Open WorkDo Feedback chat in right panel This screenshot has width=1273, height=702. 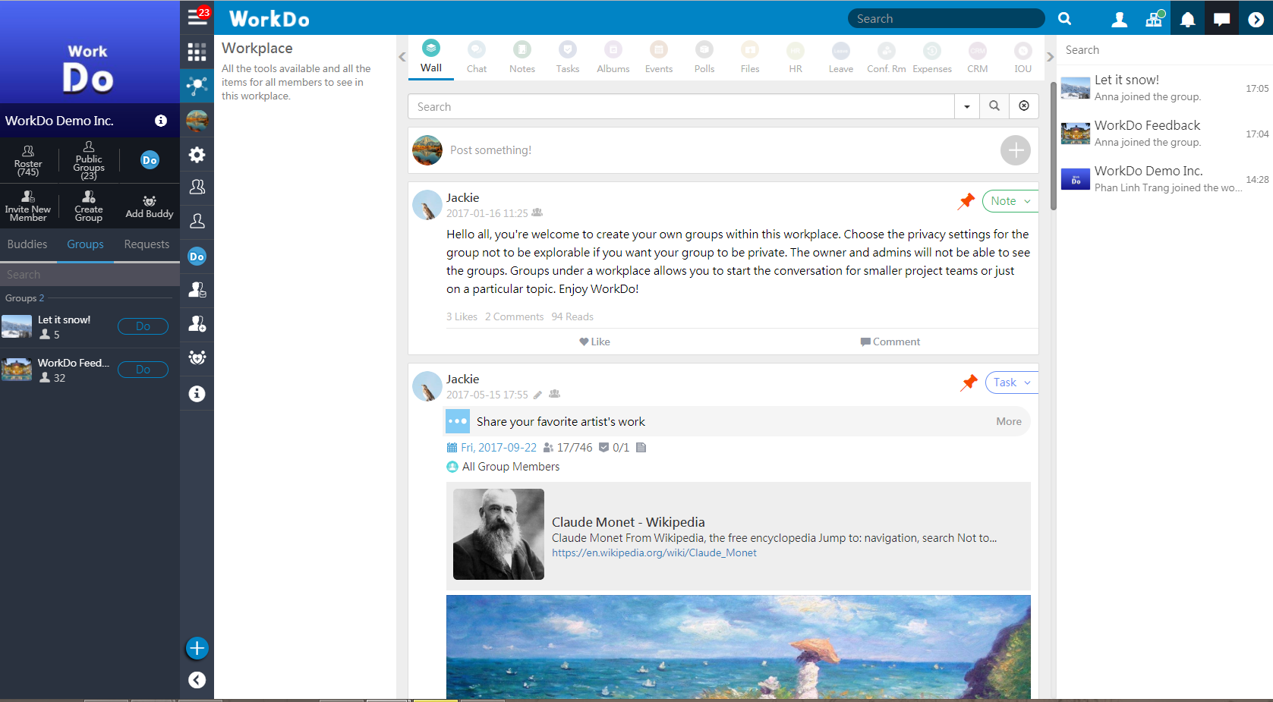click(x=1164, y=134)
